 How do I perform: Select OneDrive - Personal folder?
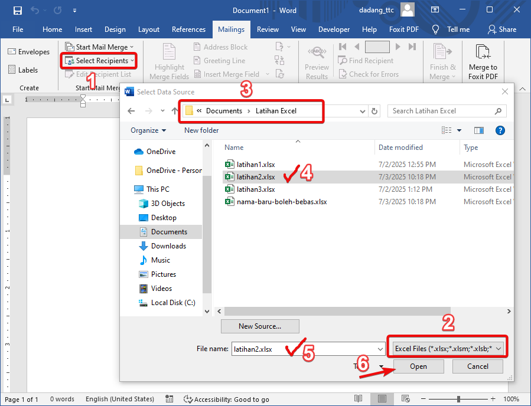click(x=168, y=171)
